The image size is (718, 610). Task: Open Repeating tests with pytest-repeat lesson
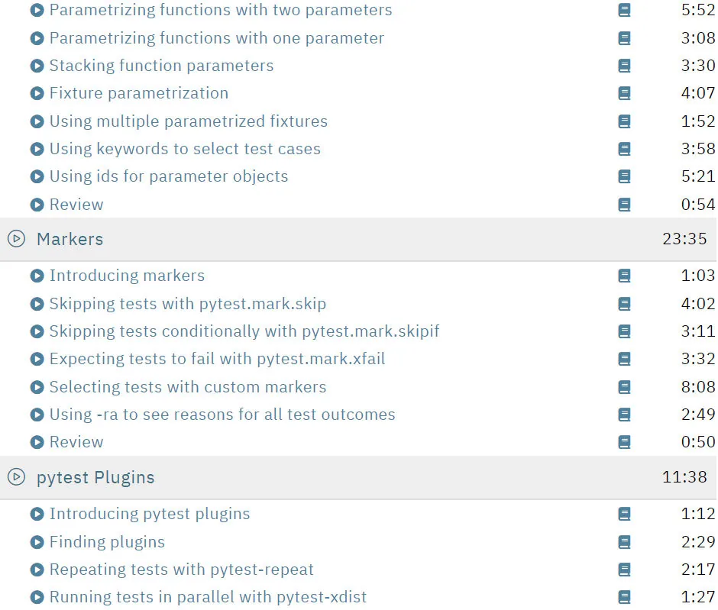pos(181,570)
